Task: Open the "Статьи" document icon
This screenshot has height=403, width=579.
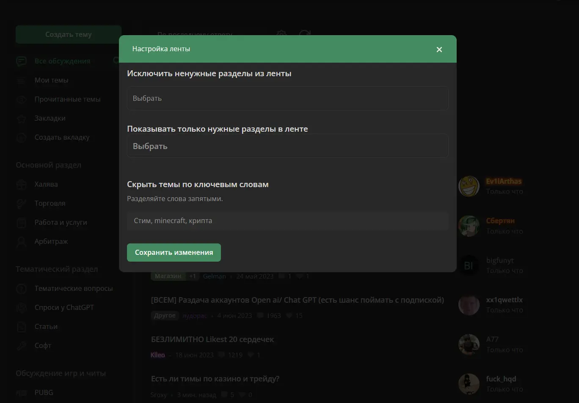Action: [22, 327]
